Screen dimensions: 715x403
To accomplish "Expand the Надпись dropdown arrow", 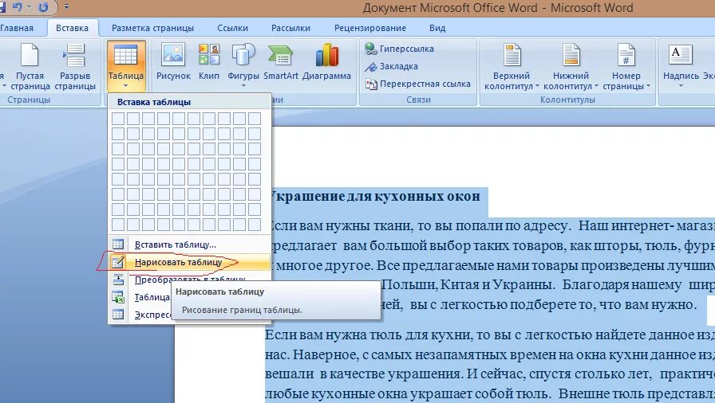I will (681, 86).
